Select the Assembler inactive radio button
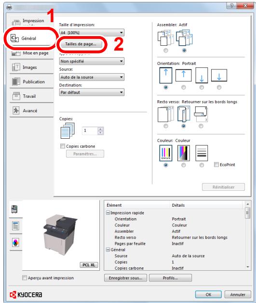Image resolution: width=256 pixels, height=303 pixels. [x=166, y=51]
